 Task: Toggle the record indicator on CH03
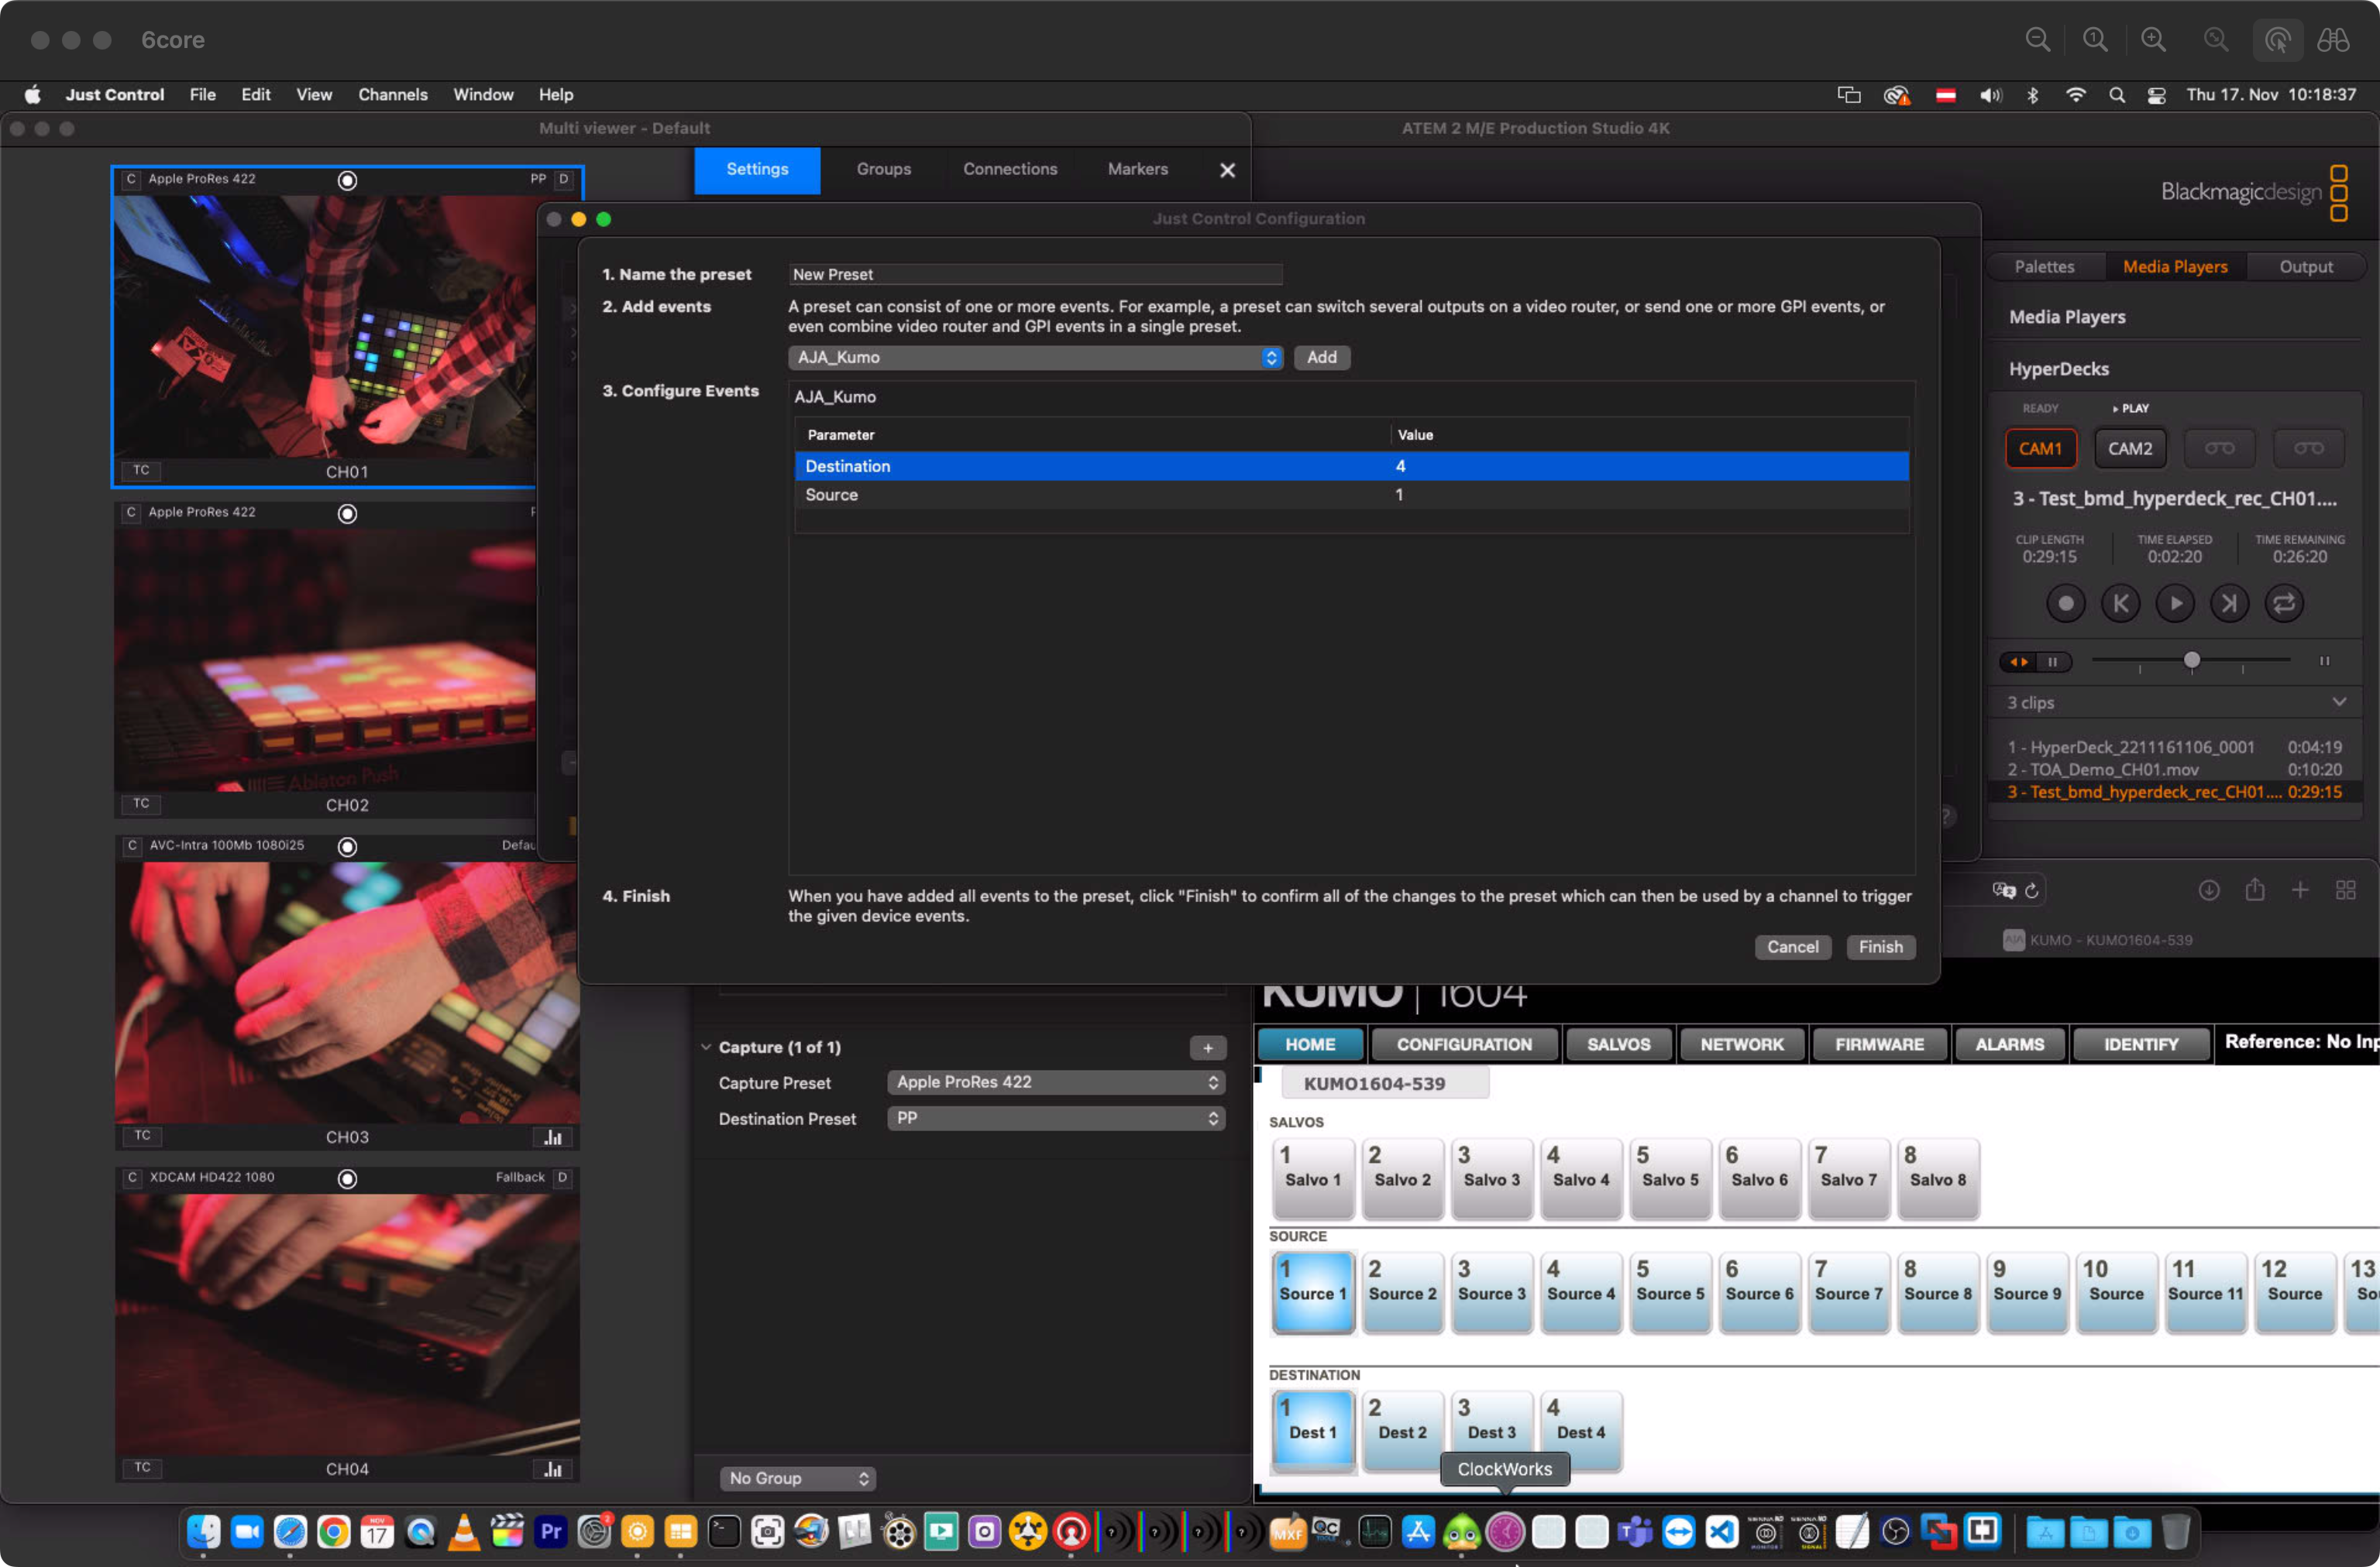347,846
